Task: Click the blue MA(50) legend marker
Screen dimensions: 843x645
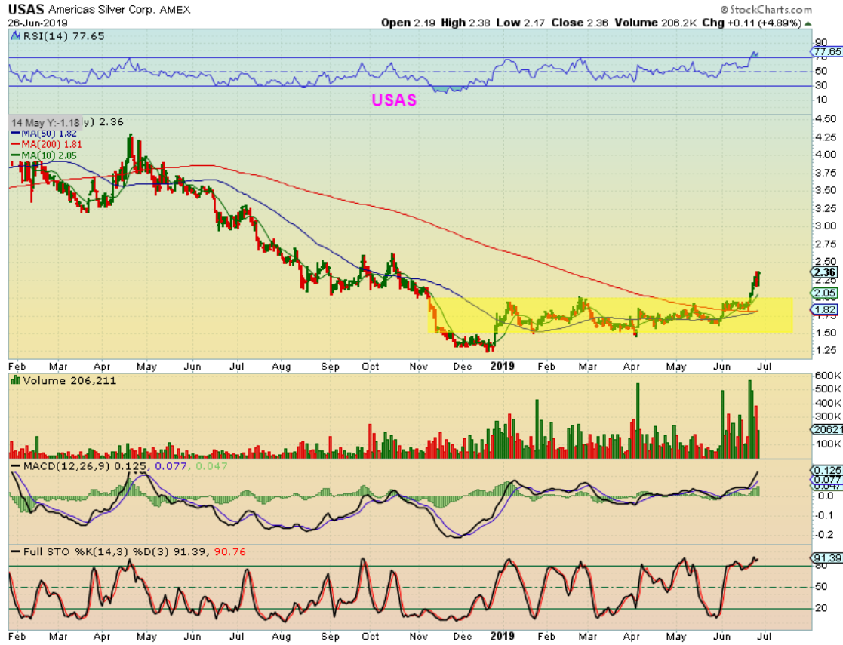Action: (x=17, y=134)
